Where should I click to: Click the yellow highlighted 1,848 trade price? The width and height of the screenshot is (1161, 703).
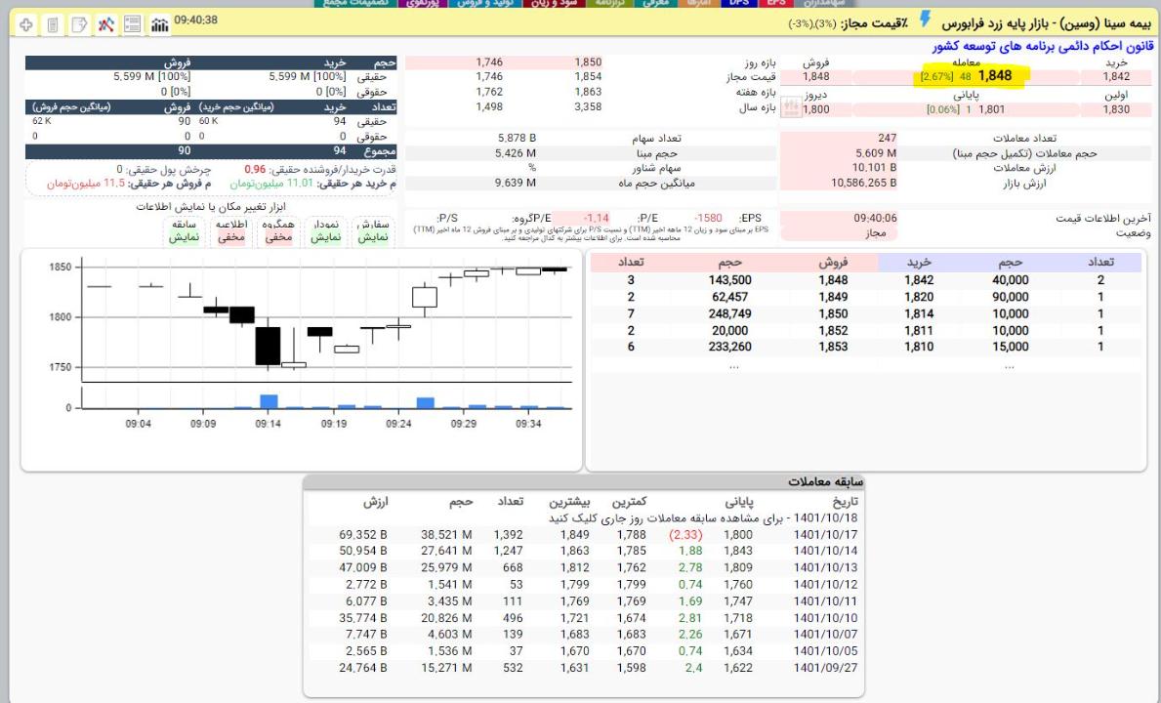click(x=985, y=76)
